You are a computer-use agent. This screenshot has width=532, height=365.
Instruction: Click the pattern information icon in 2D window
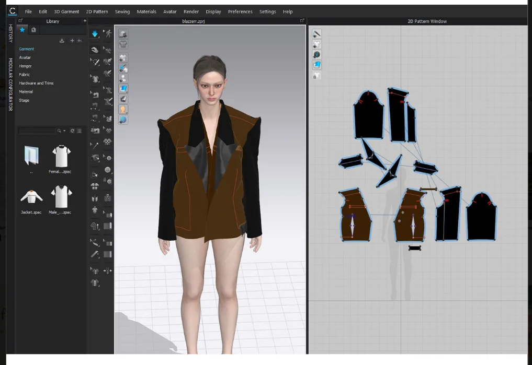pyautogui.click(x=315, y=54)
